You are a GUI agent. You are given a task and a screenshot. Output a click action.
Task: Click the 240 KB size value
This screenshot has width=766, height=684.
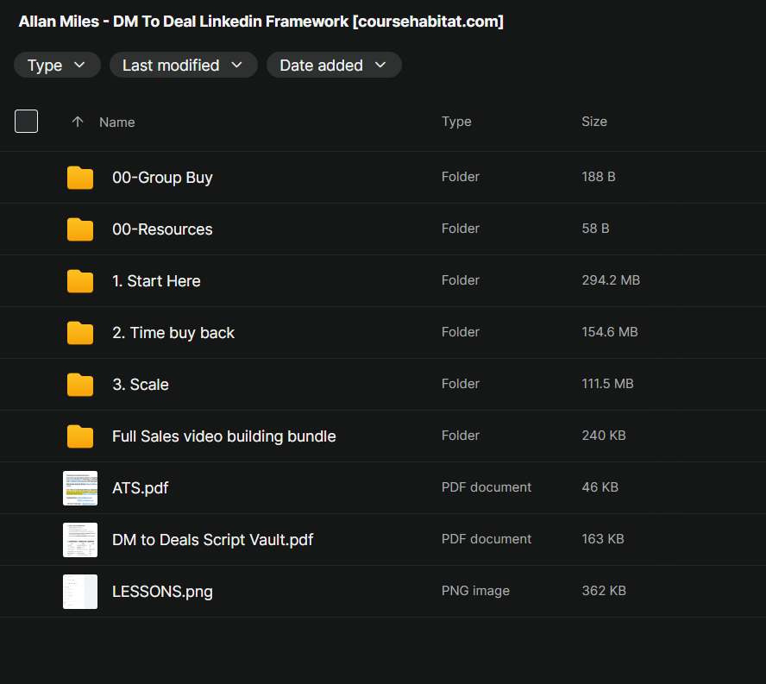(604, 436)
